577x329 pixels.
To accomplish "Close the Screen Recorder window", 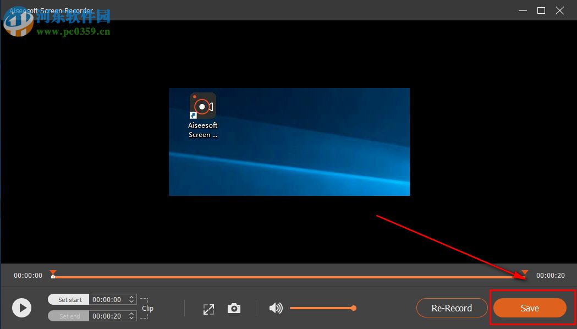I will (560, 10).
